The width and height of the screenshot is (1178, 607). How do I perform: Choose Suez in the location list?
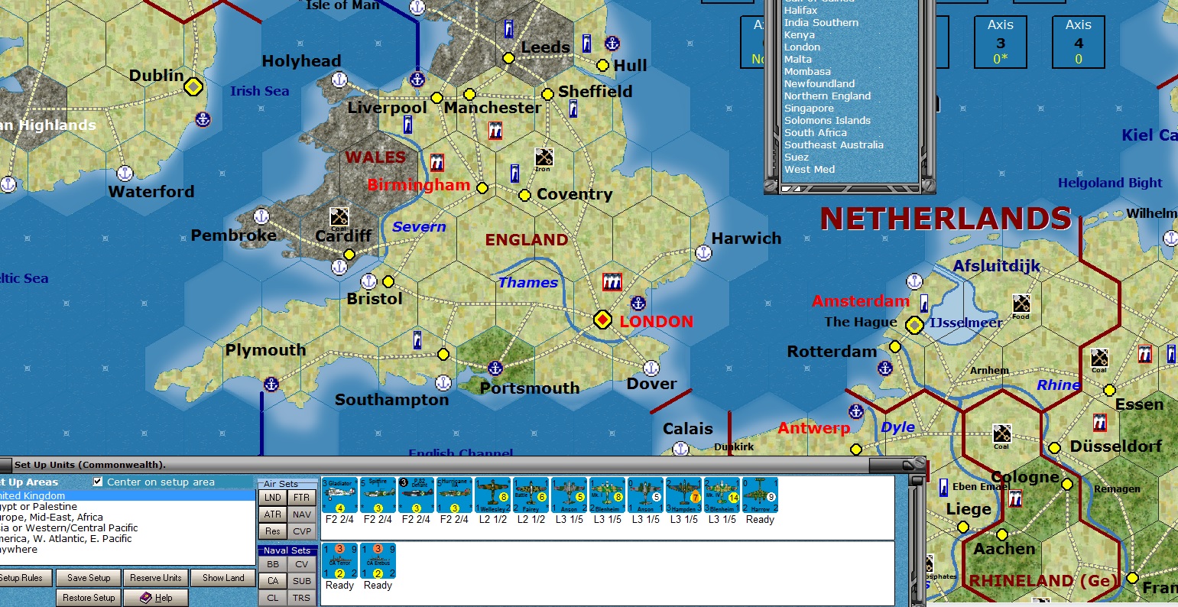[x=796, y=157]
